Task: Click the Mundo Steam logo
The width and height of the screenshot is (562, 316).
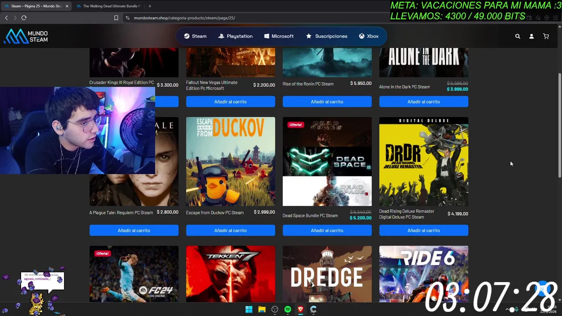Action: click(x=26, y=36)
